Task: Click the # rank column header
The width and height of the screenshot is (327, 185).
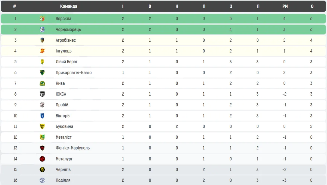Action: [x=14, y=6]
